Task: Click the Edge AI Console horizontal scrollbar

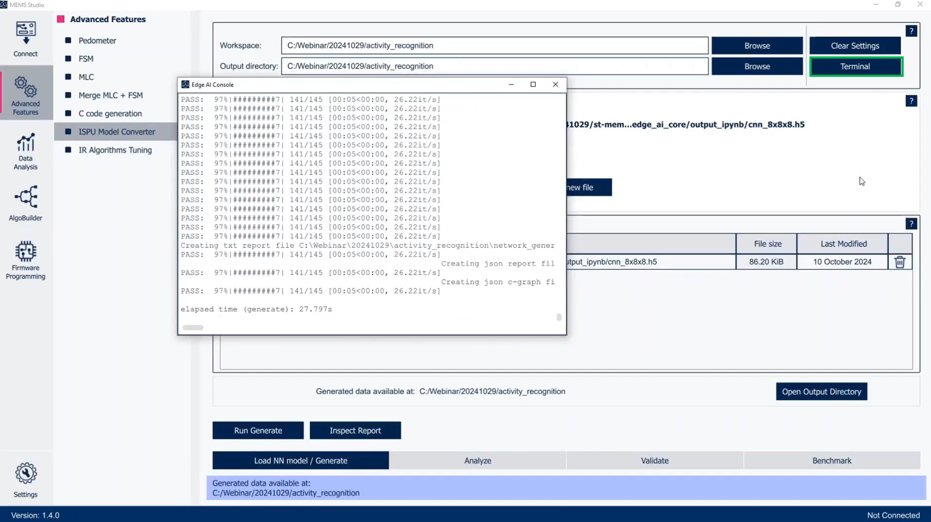Action: pyautogui.click(x=193, y=327)
